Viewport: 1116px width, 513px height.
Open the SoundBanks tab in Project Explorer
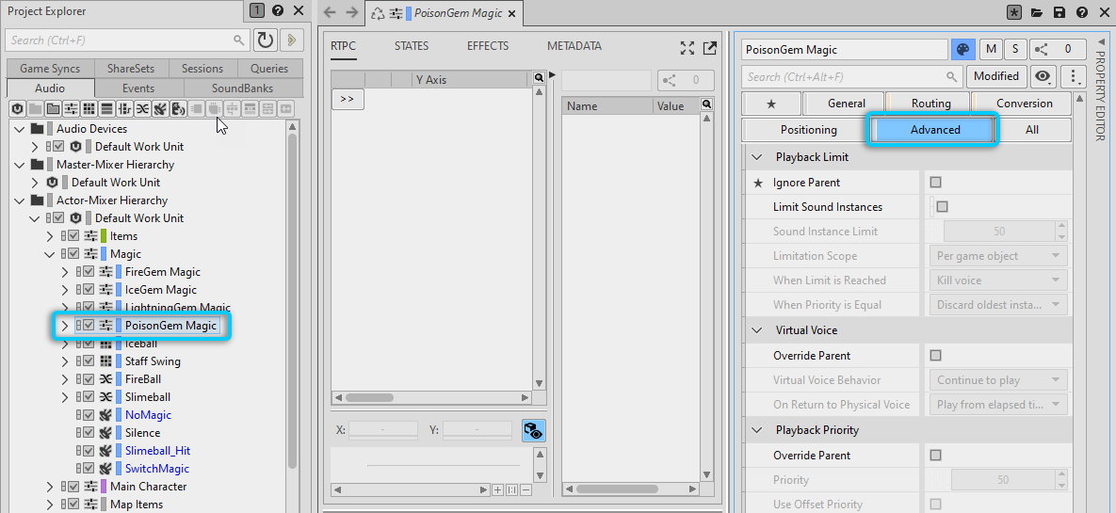pyautogui.click(x=242, y=88)
